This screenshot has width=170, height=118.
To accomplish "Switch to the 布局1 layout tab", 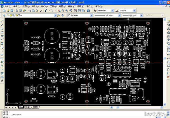I will coord(27,107).
